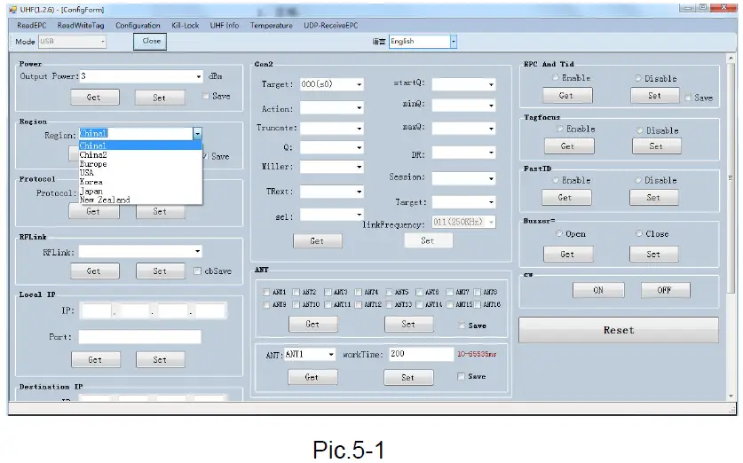Open the Truncate dropdown
The image size is (743, 463).
[332, 129]
